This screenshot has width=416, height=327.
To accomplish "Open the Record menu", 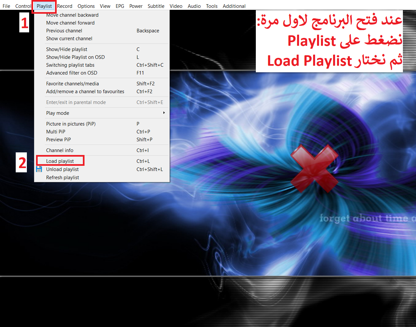I will tap(65, 6).
